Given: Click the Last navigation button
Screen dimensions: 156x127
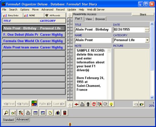Looking at the screenshot, I should point(59,104).
